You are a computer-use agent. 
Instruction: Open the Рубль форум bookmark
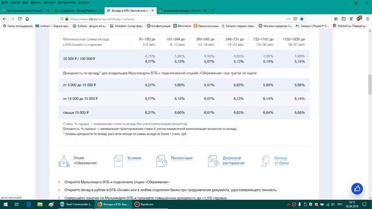click(90, 26)
